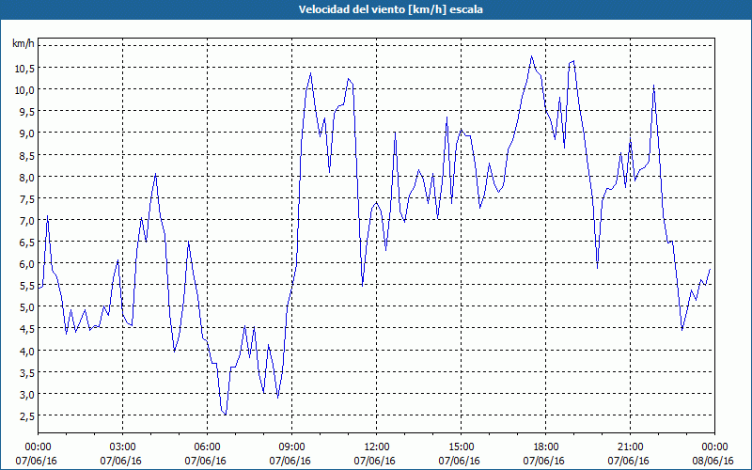752x470 pixels.
Task: Click the 3,5 y-axis value label
Action: pos(26,372)
